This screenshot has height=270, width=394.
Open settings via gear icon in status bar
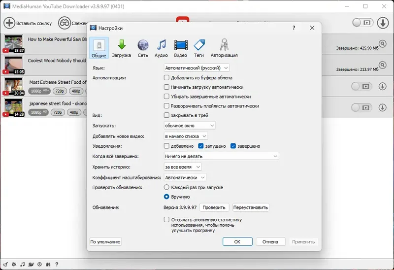(14, 264)
